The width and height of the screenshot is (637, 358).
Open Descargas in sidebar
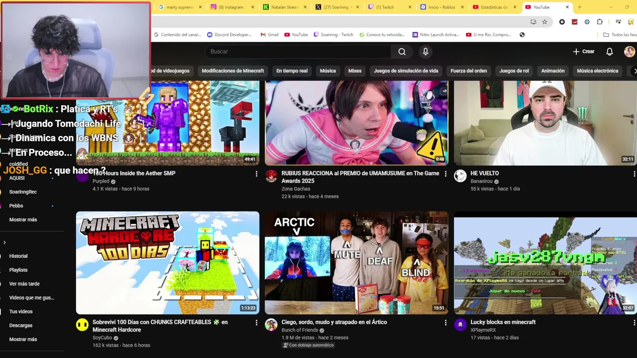point(21,326)
